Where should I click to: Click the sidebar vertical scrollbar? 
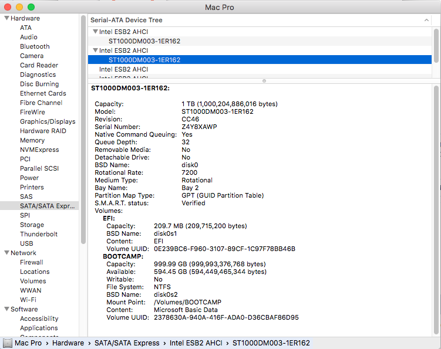[83, 129]
